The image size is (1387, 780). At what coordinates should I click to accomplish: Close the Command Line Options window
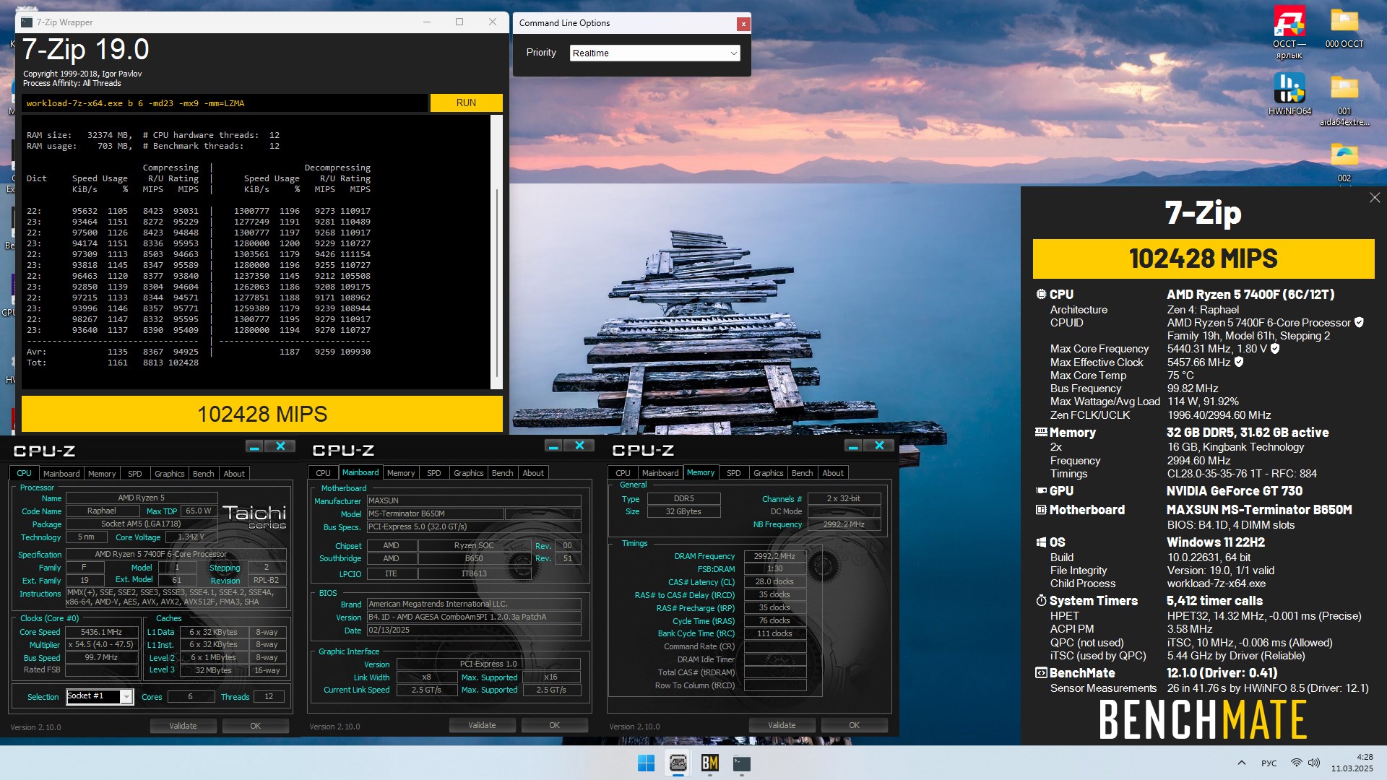click(x=743, y=24)
